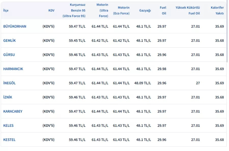The width and height of the screenshot is (229, 151).
Task: Open the BÜYÜKORHAN district link
Action: pos(15,26)
